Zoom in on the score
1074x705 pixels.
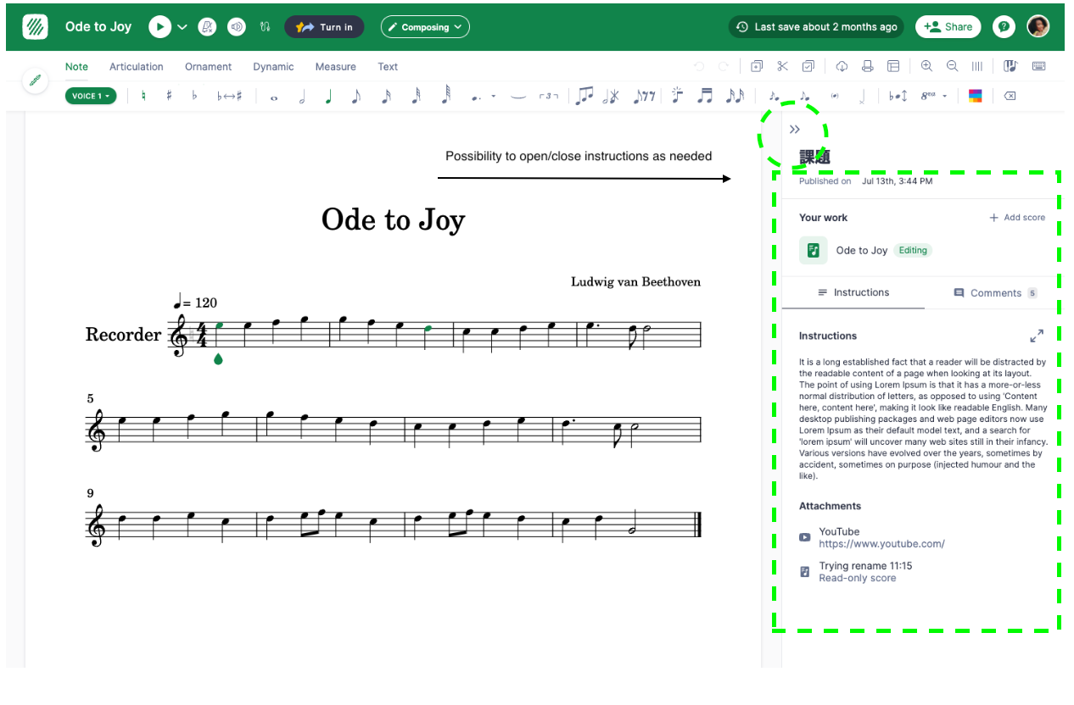click(x=926, y=66)
